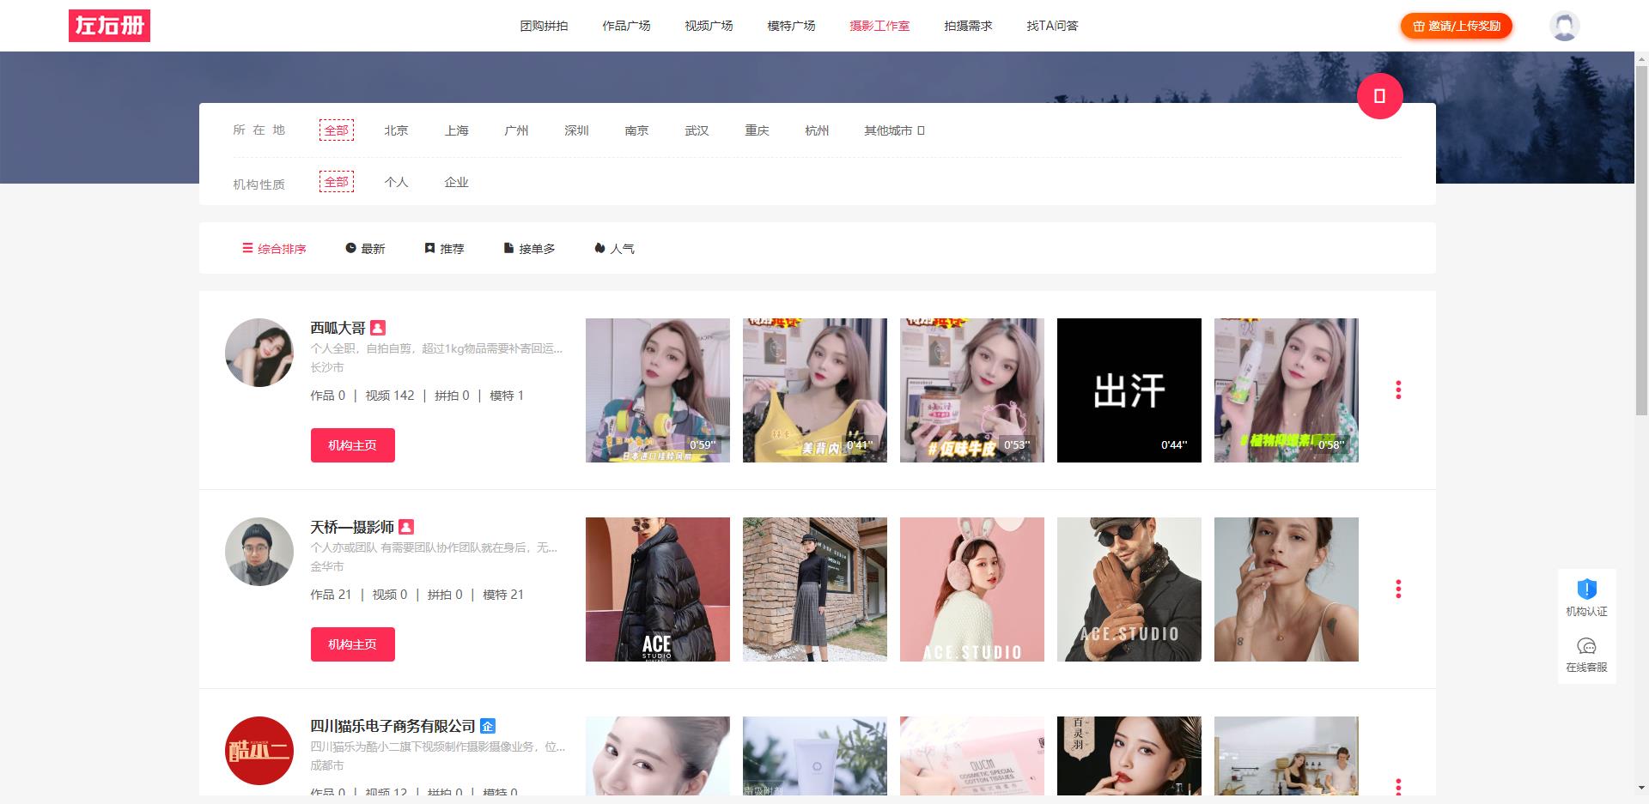1649x804 pixels.
Task: Filter location by 杭州
Action: point(817,130)
